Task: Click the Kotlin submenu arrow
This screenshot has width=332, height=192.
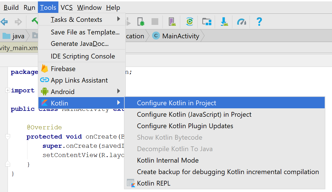Action: coord(118,102)
